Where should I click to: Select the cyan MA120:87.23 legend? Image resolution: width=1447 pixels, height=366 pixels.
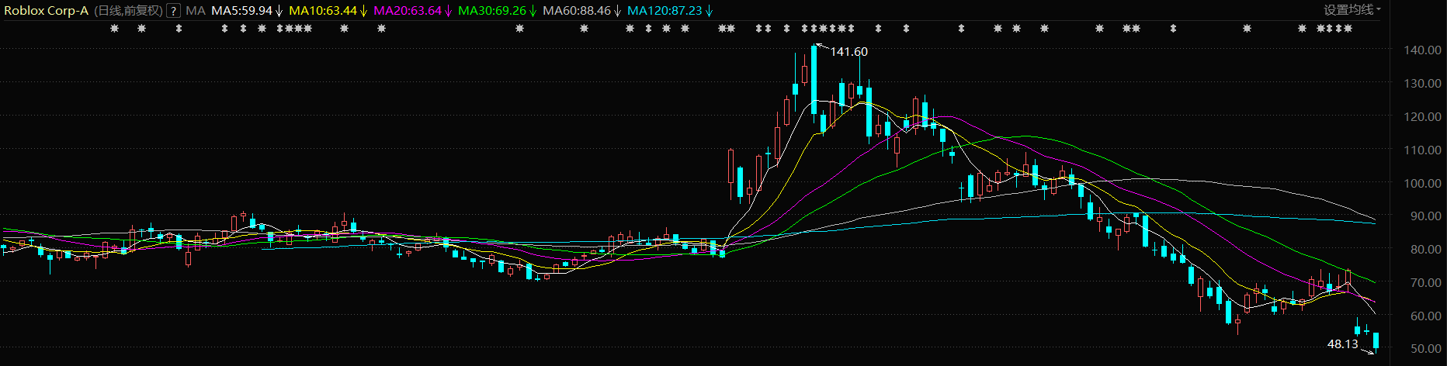pos(669,11)
